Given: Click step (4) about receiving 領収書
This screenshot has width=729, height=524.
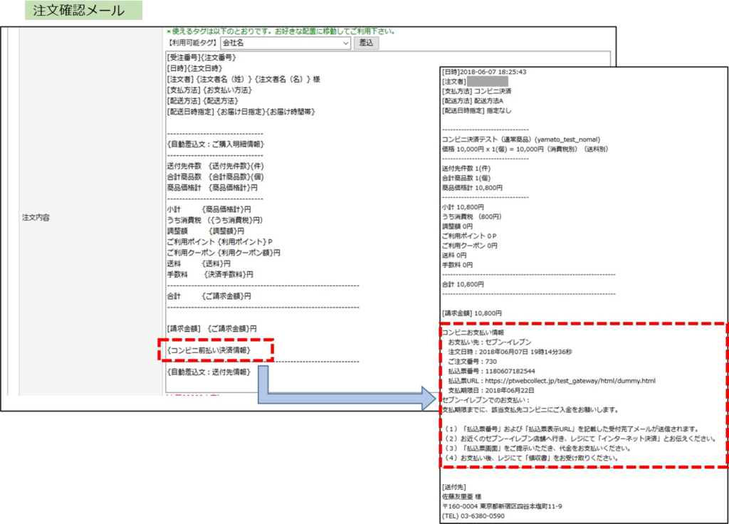Looking at the screenshot, I should coord(531,458).
